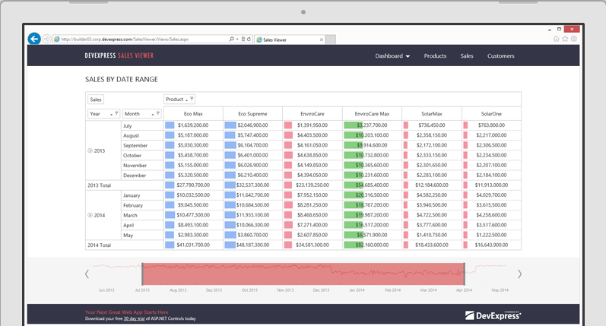606x326 pixels.
Task: Select the SolarMax column header
Action: pyautogui.click(x=432, y=114)
